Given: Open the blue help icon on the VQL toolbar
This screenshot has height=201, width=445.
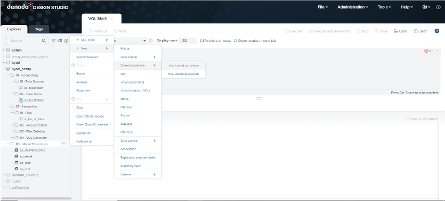Looking at the screenshot, I should (437, 31).
